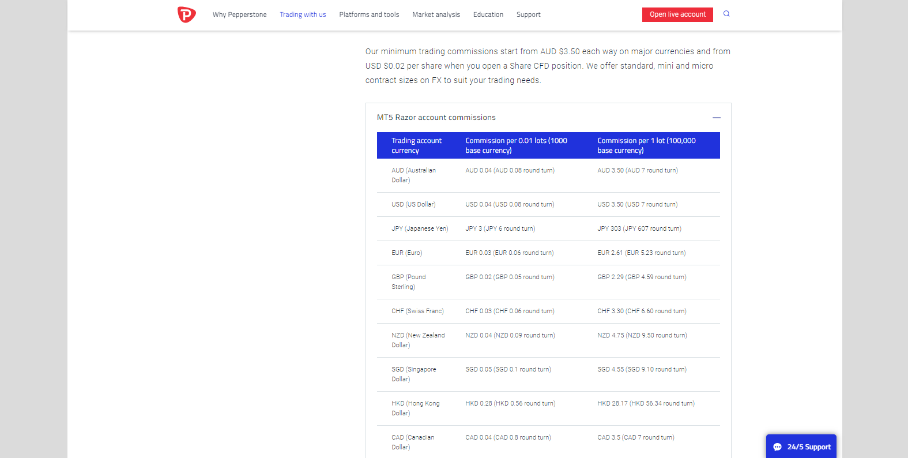Click the Open live account button
The height and width of the screenshot is (458, 908).
tap(677, 14)
